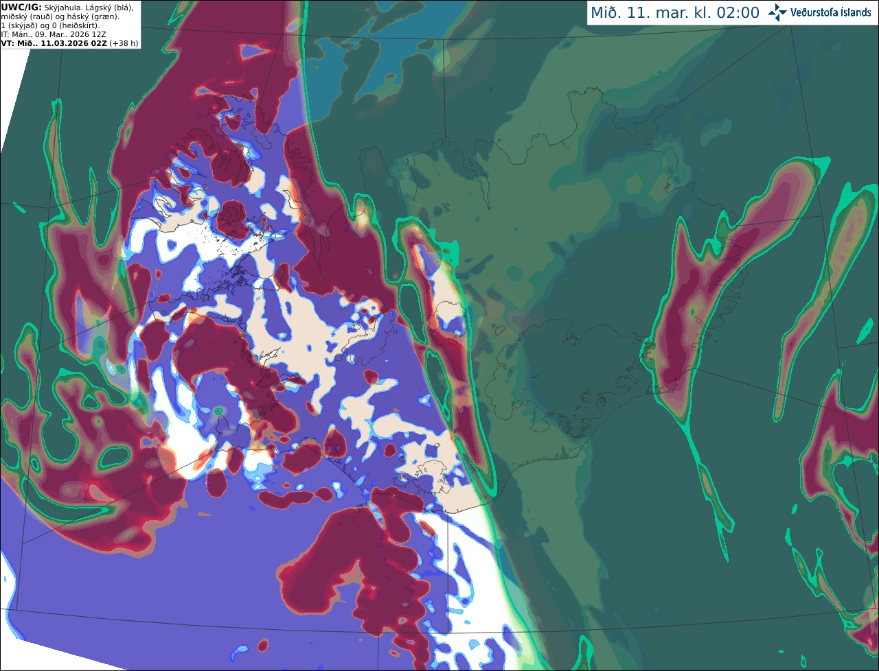The width and height of the screenshot is (879, 671).
Task: Click the "UWC/IG: Skýjahula. Lágský (blá)," legend line
Action: (x=67, y=7)
